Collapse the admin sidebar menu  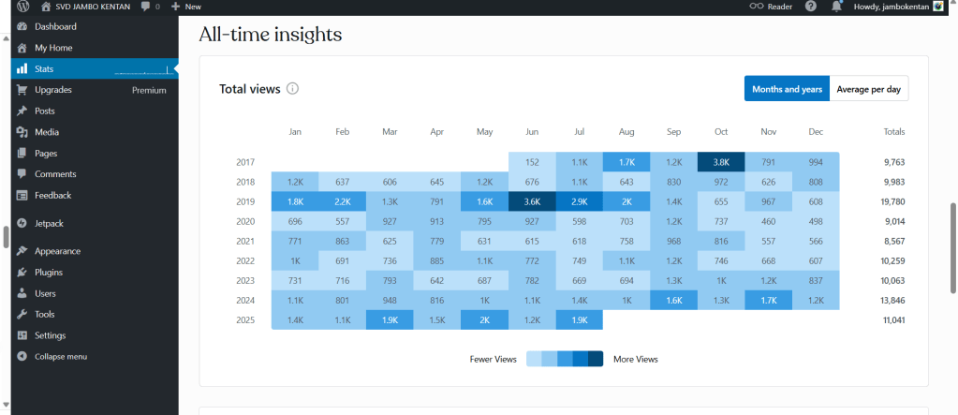click(61, 357)
